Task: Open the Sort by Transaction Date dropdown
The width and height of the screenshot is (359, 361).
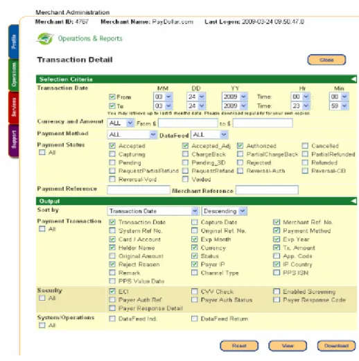Action: [x=153, y=211]
